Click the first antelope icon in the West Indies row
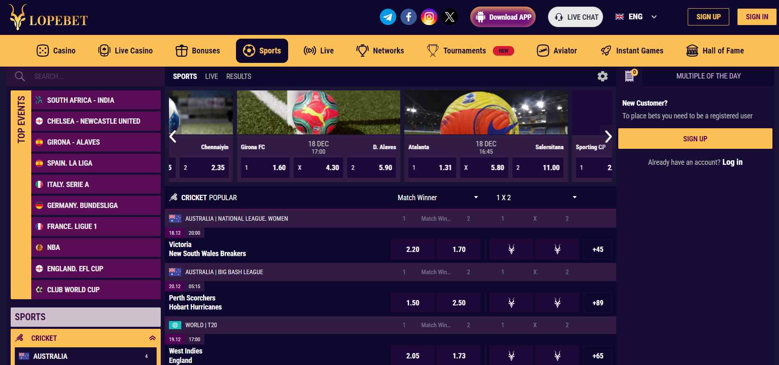Image resolution: width=779 pixels, height=365 pixels. click(x=511, y=356)
